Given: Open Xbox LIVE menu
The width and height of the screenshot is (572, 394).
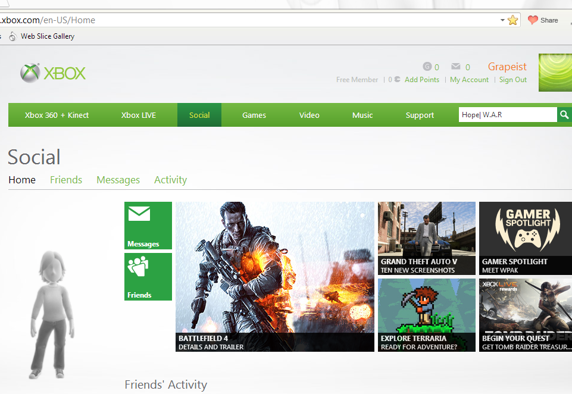Looking at the screenshot, I should [x=138, y=115].
